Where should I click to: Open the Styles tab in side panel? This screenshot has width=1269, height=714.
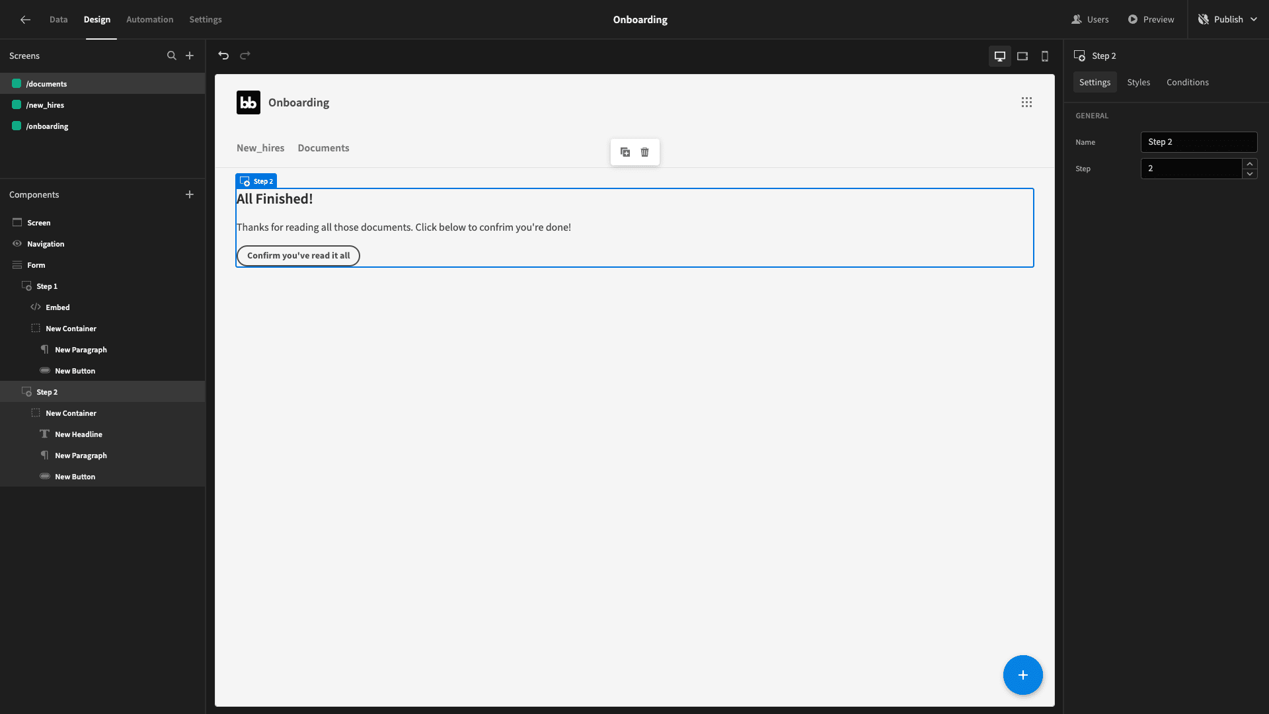tap(1139, 83)
